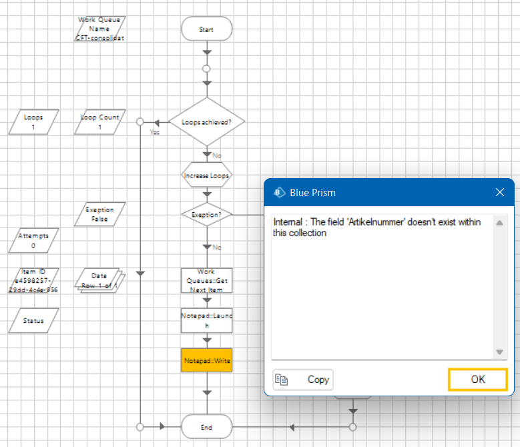
Task: Close the Blue Prism error dialog
Action: (x=500, y=192)
